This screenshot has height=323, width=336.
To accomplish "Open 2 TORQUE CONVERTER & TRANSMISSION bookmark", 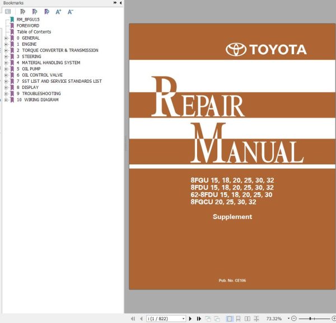I will point(58,50).
